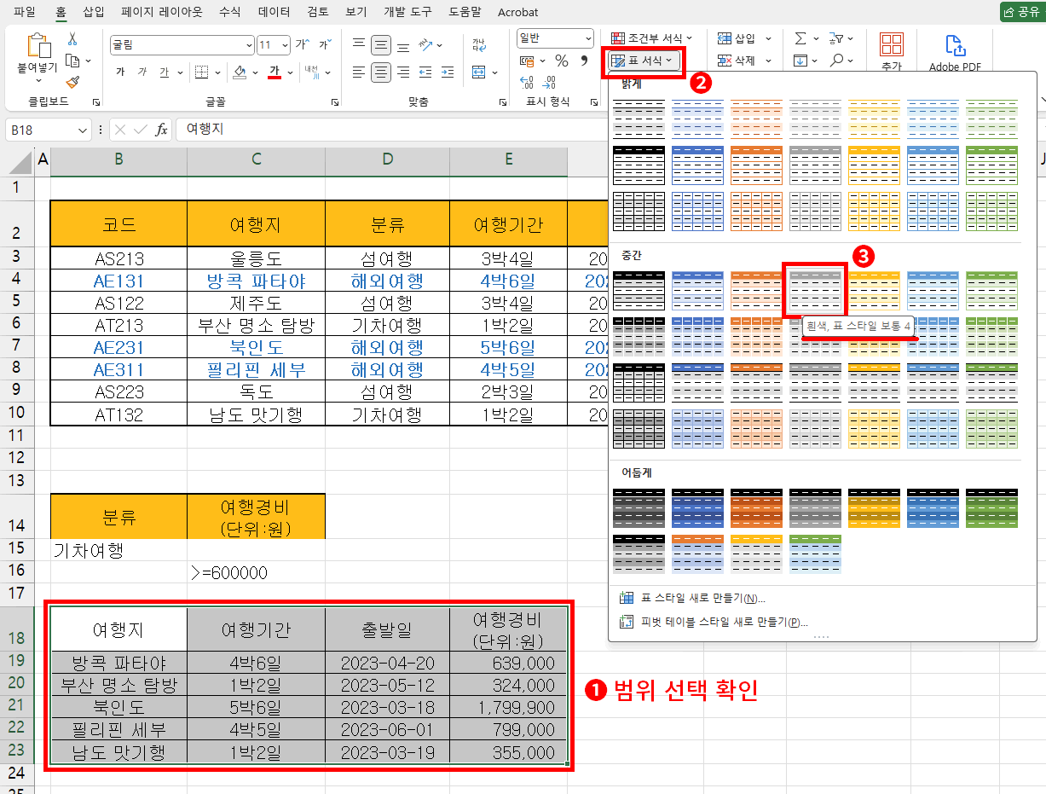The width and height of the screenshot is (1046, 794).
Task: Click the Fill down arrow icon
Action: tap(800, 61)
